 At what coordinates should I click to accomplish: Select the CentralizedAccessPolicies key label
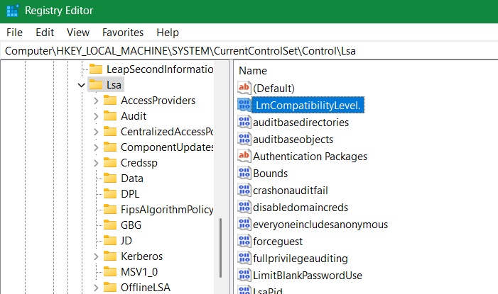coord(167,132)
